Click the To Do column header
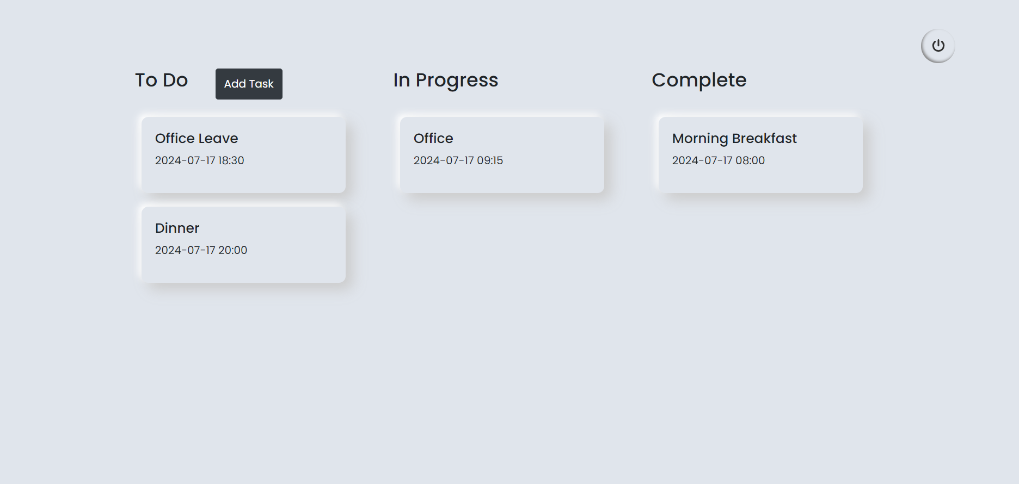1019x484 pixels. (161, 80)
